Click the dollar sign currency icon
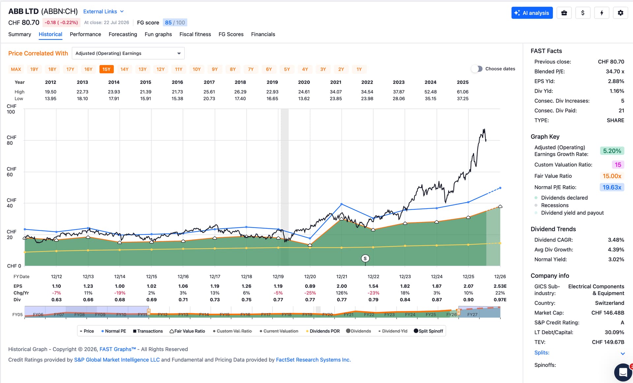This screenshot has width=633, height=383. pyautogui.click(x=583, y=13)
